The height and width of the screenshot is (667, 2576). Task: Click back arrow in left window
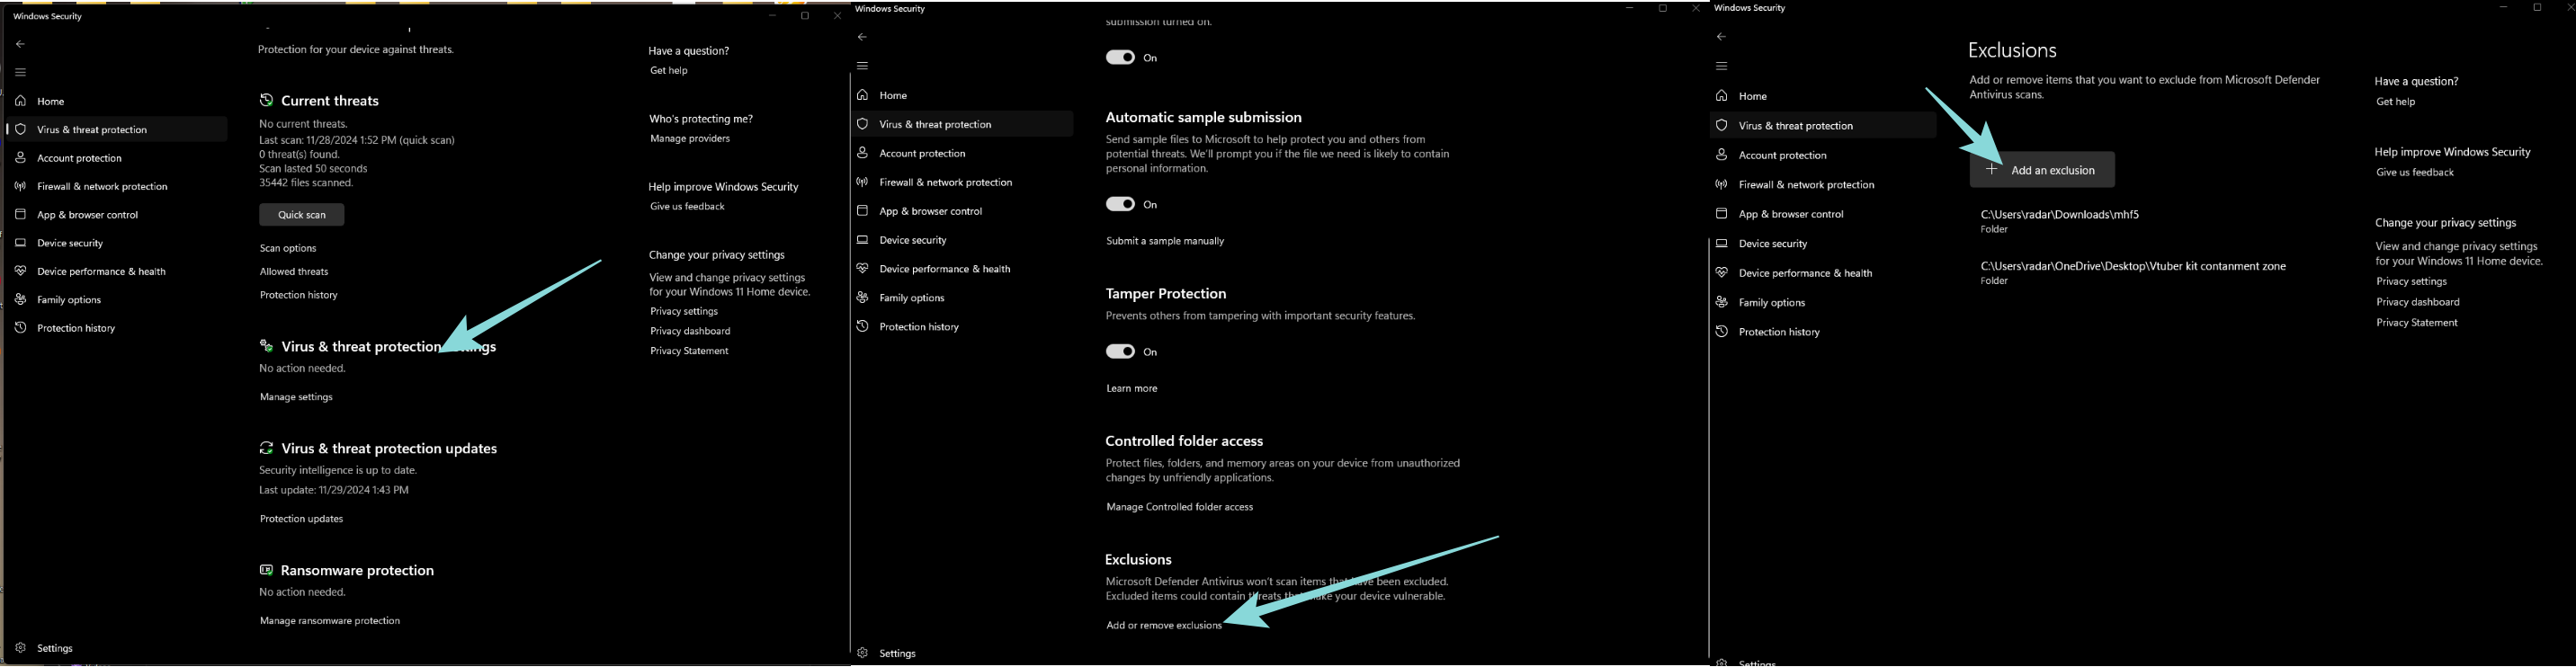20,44
